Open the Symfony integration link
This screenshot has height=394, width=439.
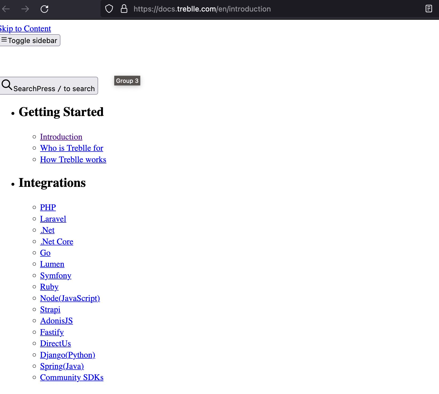56,276
